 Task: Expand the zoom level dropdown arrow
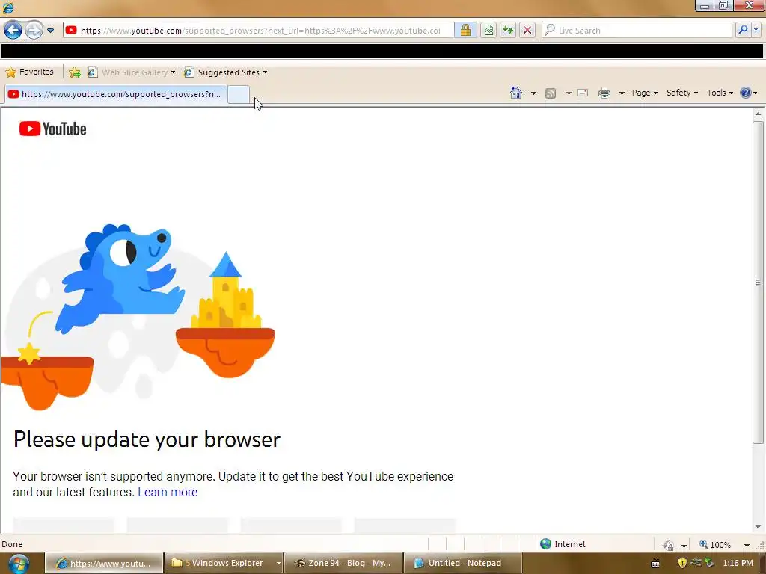pyautogui.click(x=747, y=545)
